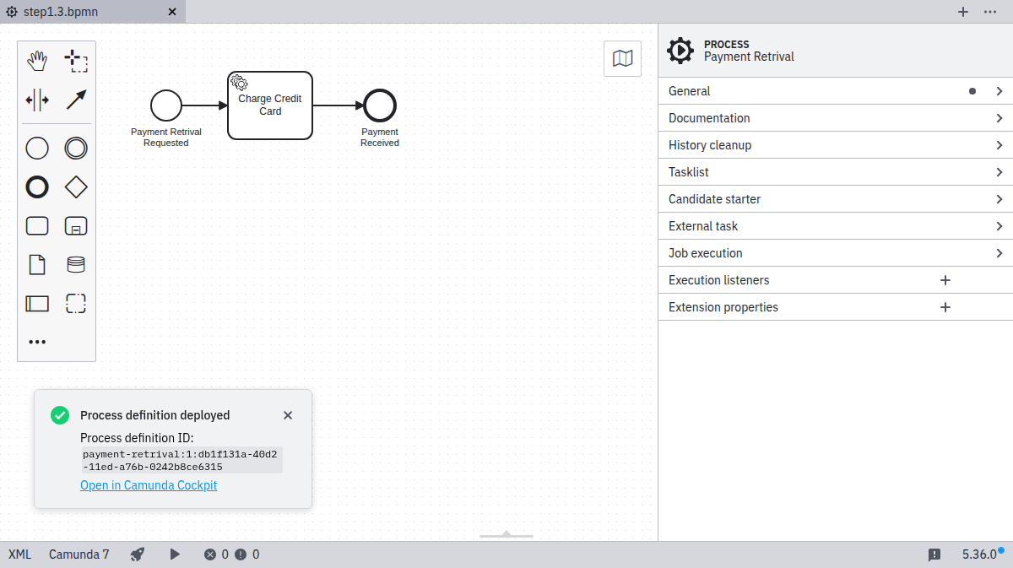The width and height of the screenshot is (1013, 568).
Task: Toggle the minimap open
Action: pos(622,58)
